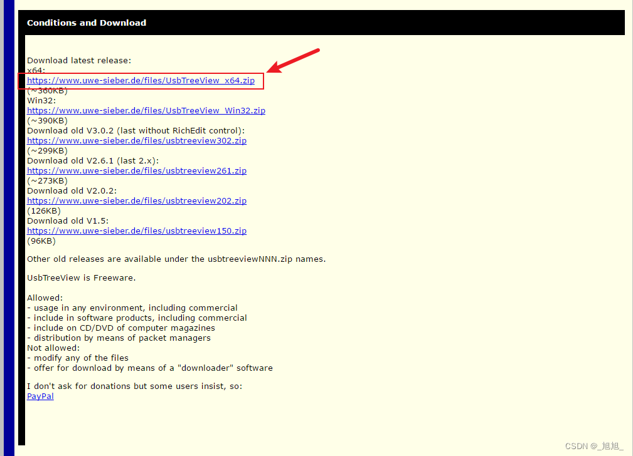The width and height of the screenshot is (633, 456).
Task: Click the '(~299KB)' file size text
Action: point(47,151)
